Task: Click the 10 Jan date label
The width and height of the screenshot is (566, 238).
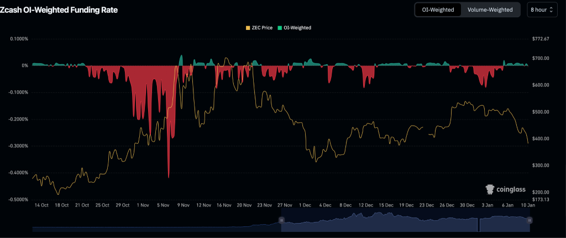Action: point(528,205)
